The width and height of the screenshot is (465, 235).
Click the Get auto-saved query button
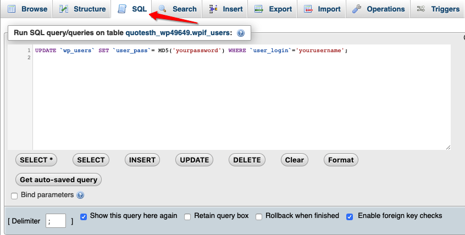pos(58,180)
